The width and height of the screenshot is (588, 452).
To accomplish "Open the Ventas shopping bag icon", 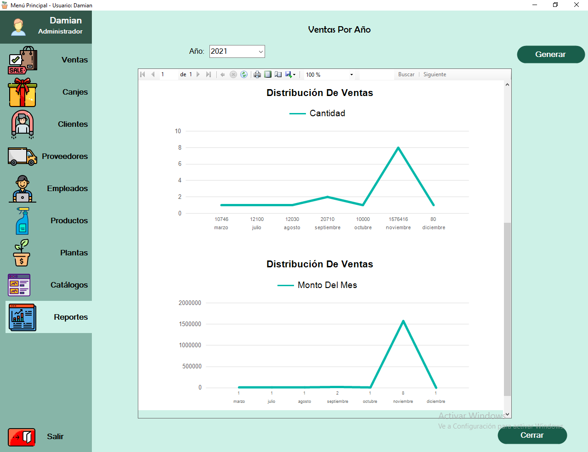I will tap(23, 60).
